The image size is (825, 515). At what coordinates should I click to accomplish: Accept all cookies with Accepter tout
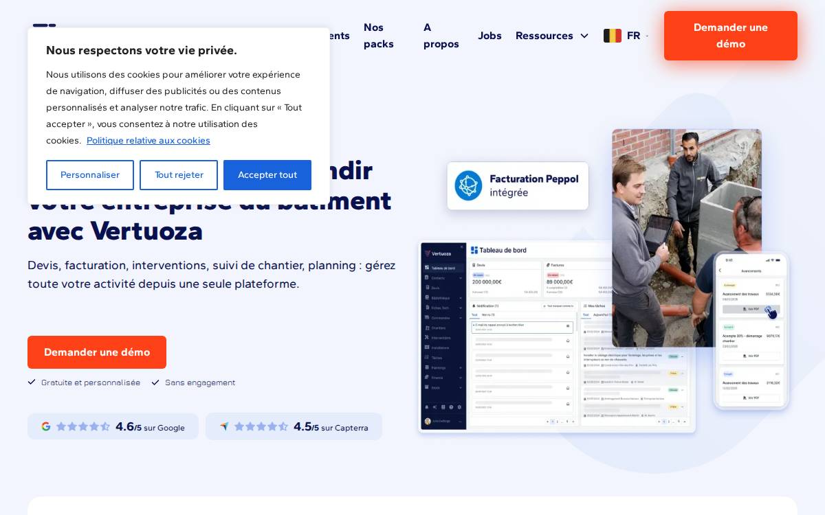click(267, 175)
